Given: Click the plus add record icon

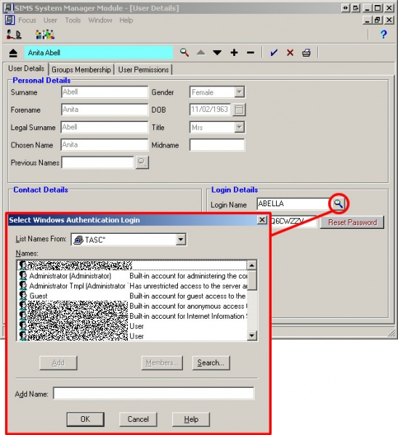Looking at the screenshot, I should [x=234, y=52].
